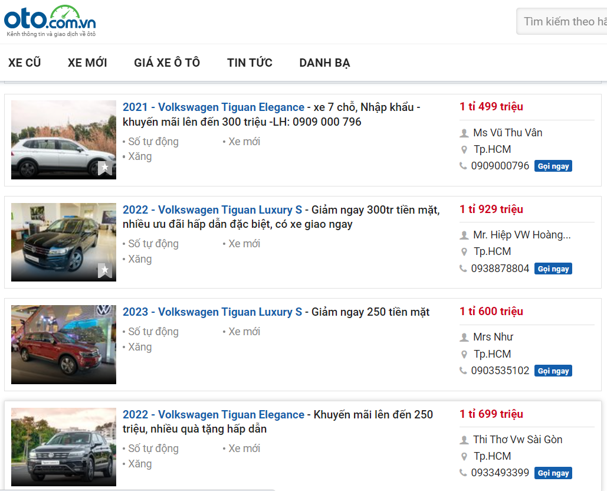Viewport: 607px width, 491px height.
Task: Save 2021 Tiguan Elegance with star icon
Action: [x=104, y=168]
